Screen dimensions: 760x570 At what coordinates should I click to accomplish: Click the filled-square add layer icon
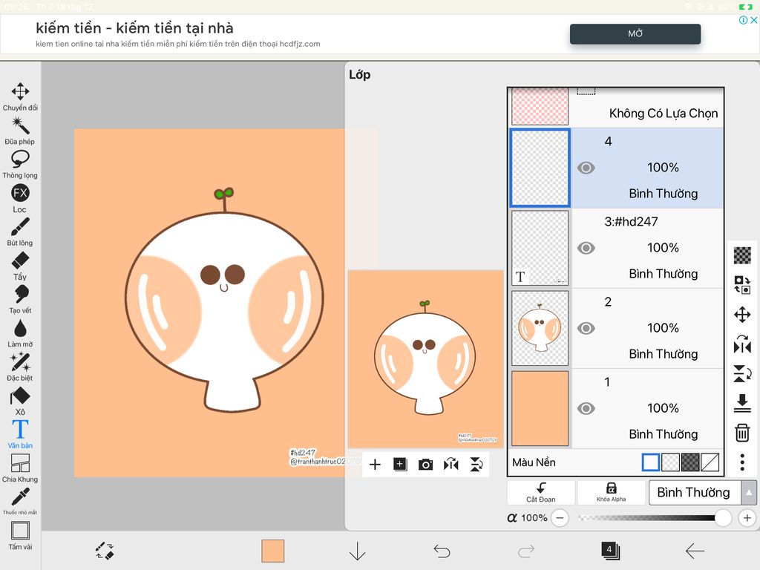(400, 465)
